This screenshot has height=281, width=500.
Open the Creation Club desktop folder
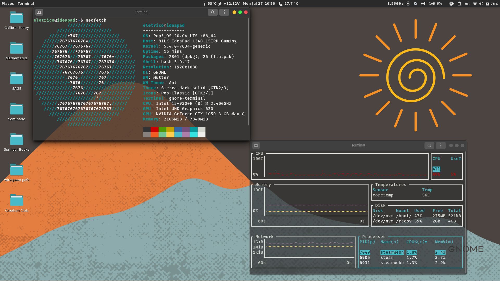(17, 203)
